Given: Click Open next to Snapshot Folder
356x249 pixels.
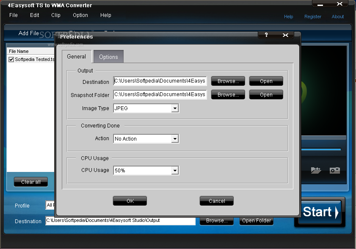Looking at the screenshot, I should (x=266, y=95).
